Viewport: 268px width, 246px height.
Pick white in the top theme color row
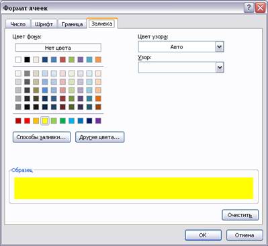[18, 60]
